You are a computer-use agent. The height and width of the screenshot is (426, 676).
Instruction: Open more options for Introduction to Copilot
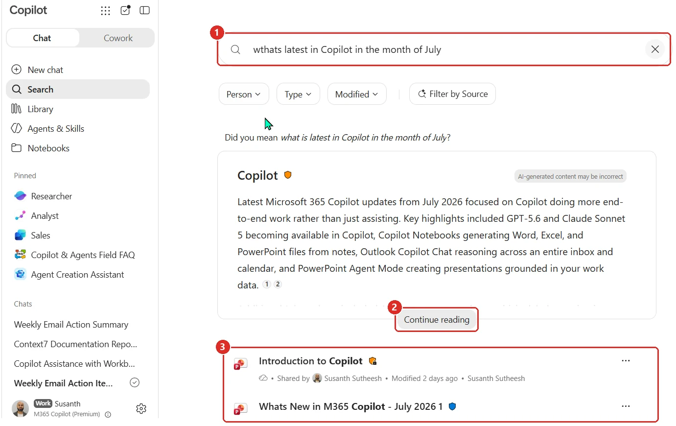(626, 361)
